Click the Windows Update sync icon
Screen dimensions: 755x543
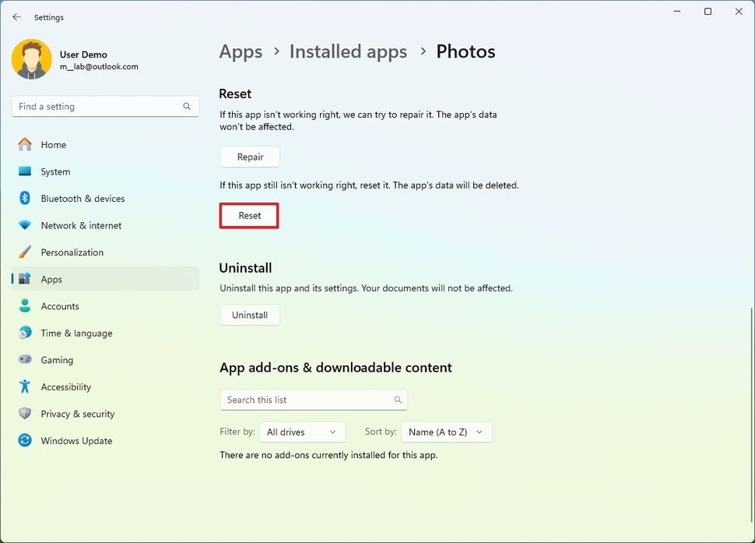pos(25,440)
